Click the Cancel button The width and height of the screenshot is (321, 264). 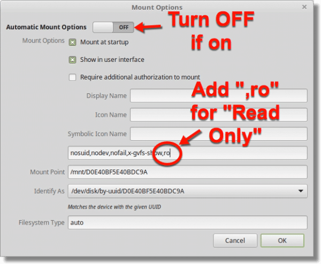pyautogui.click(x=235, y=241)
